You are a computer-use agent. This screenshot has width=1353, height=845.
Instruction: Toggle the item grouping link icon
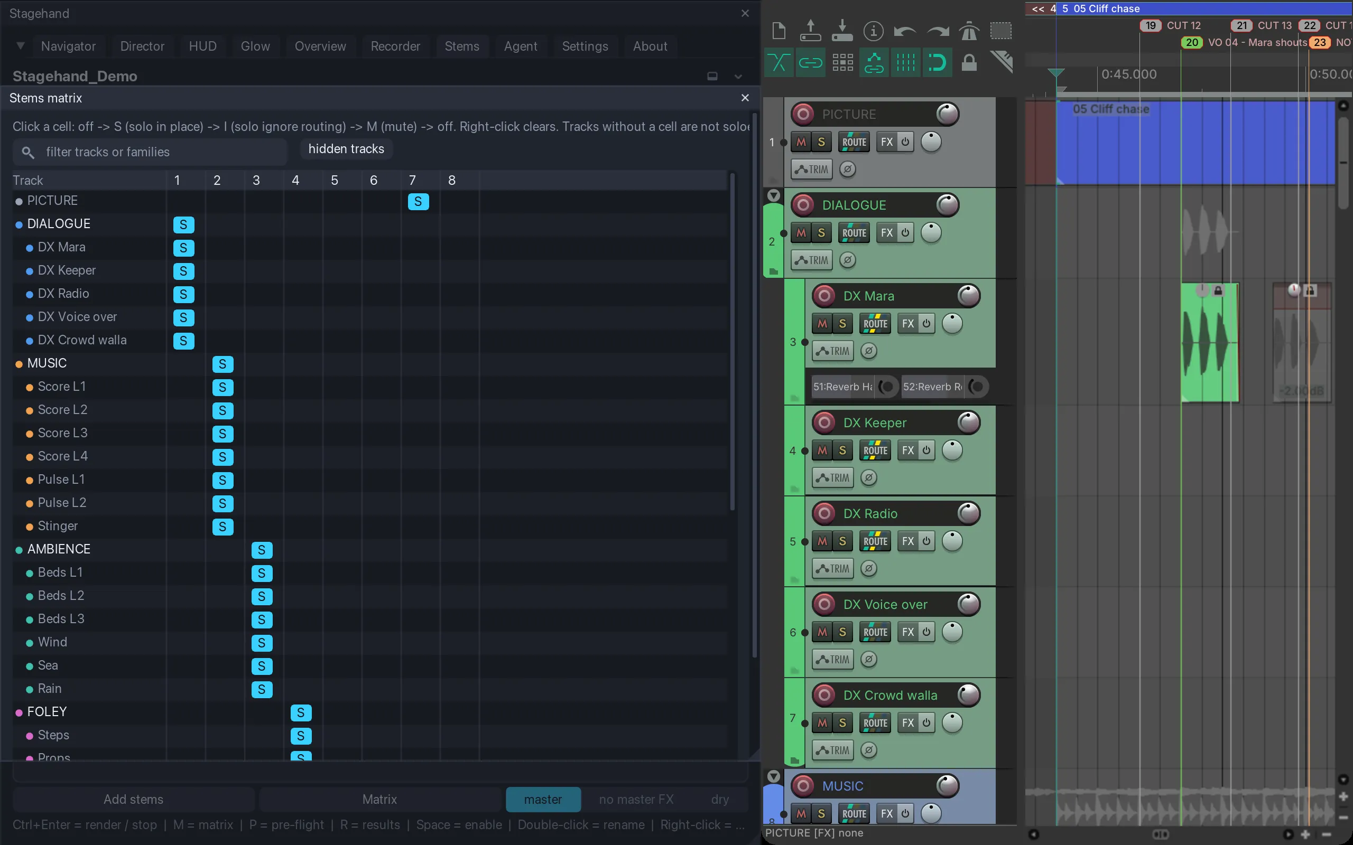[x=810, y=63]
